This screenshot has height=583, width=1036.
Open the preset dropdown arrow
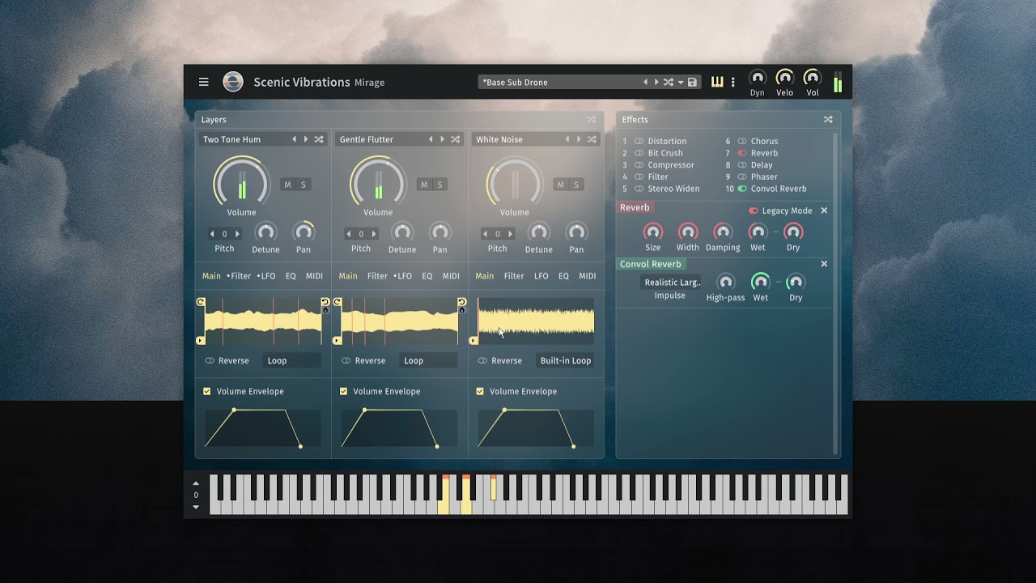[681, 83]
